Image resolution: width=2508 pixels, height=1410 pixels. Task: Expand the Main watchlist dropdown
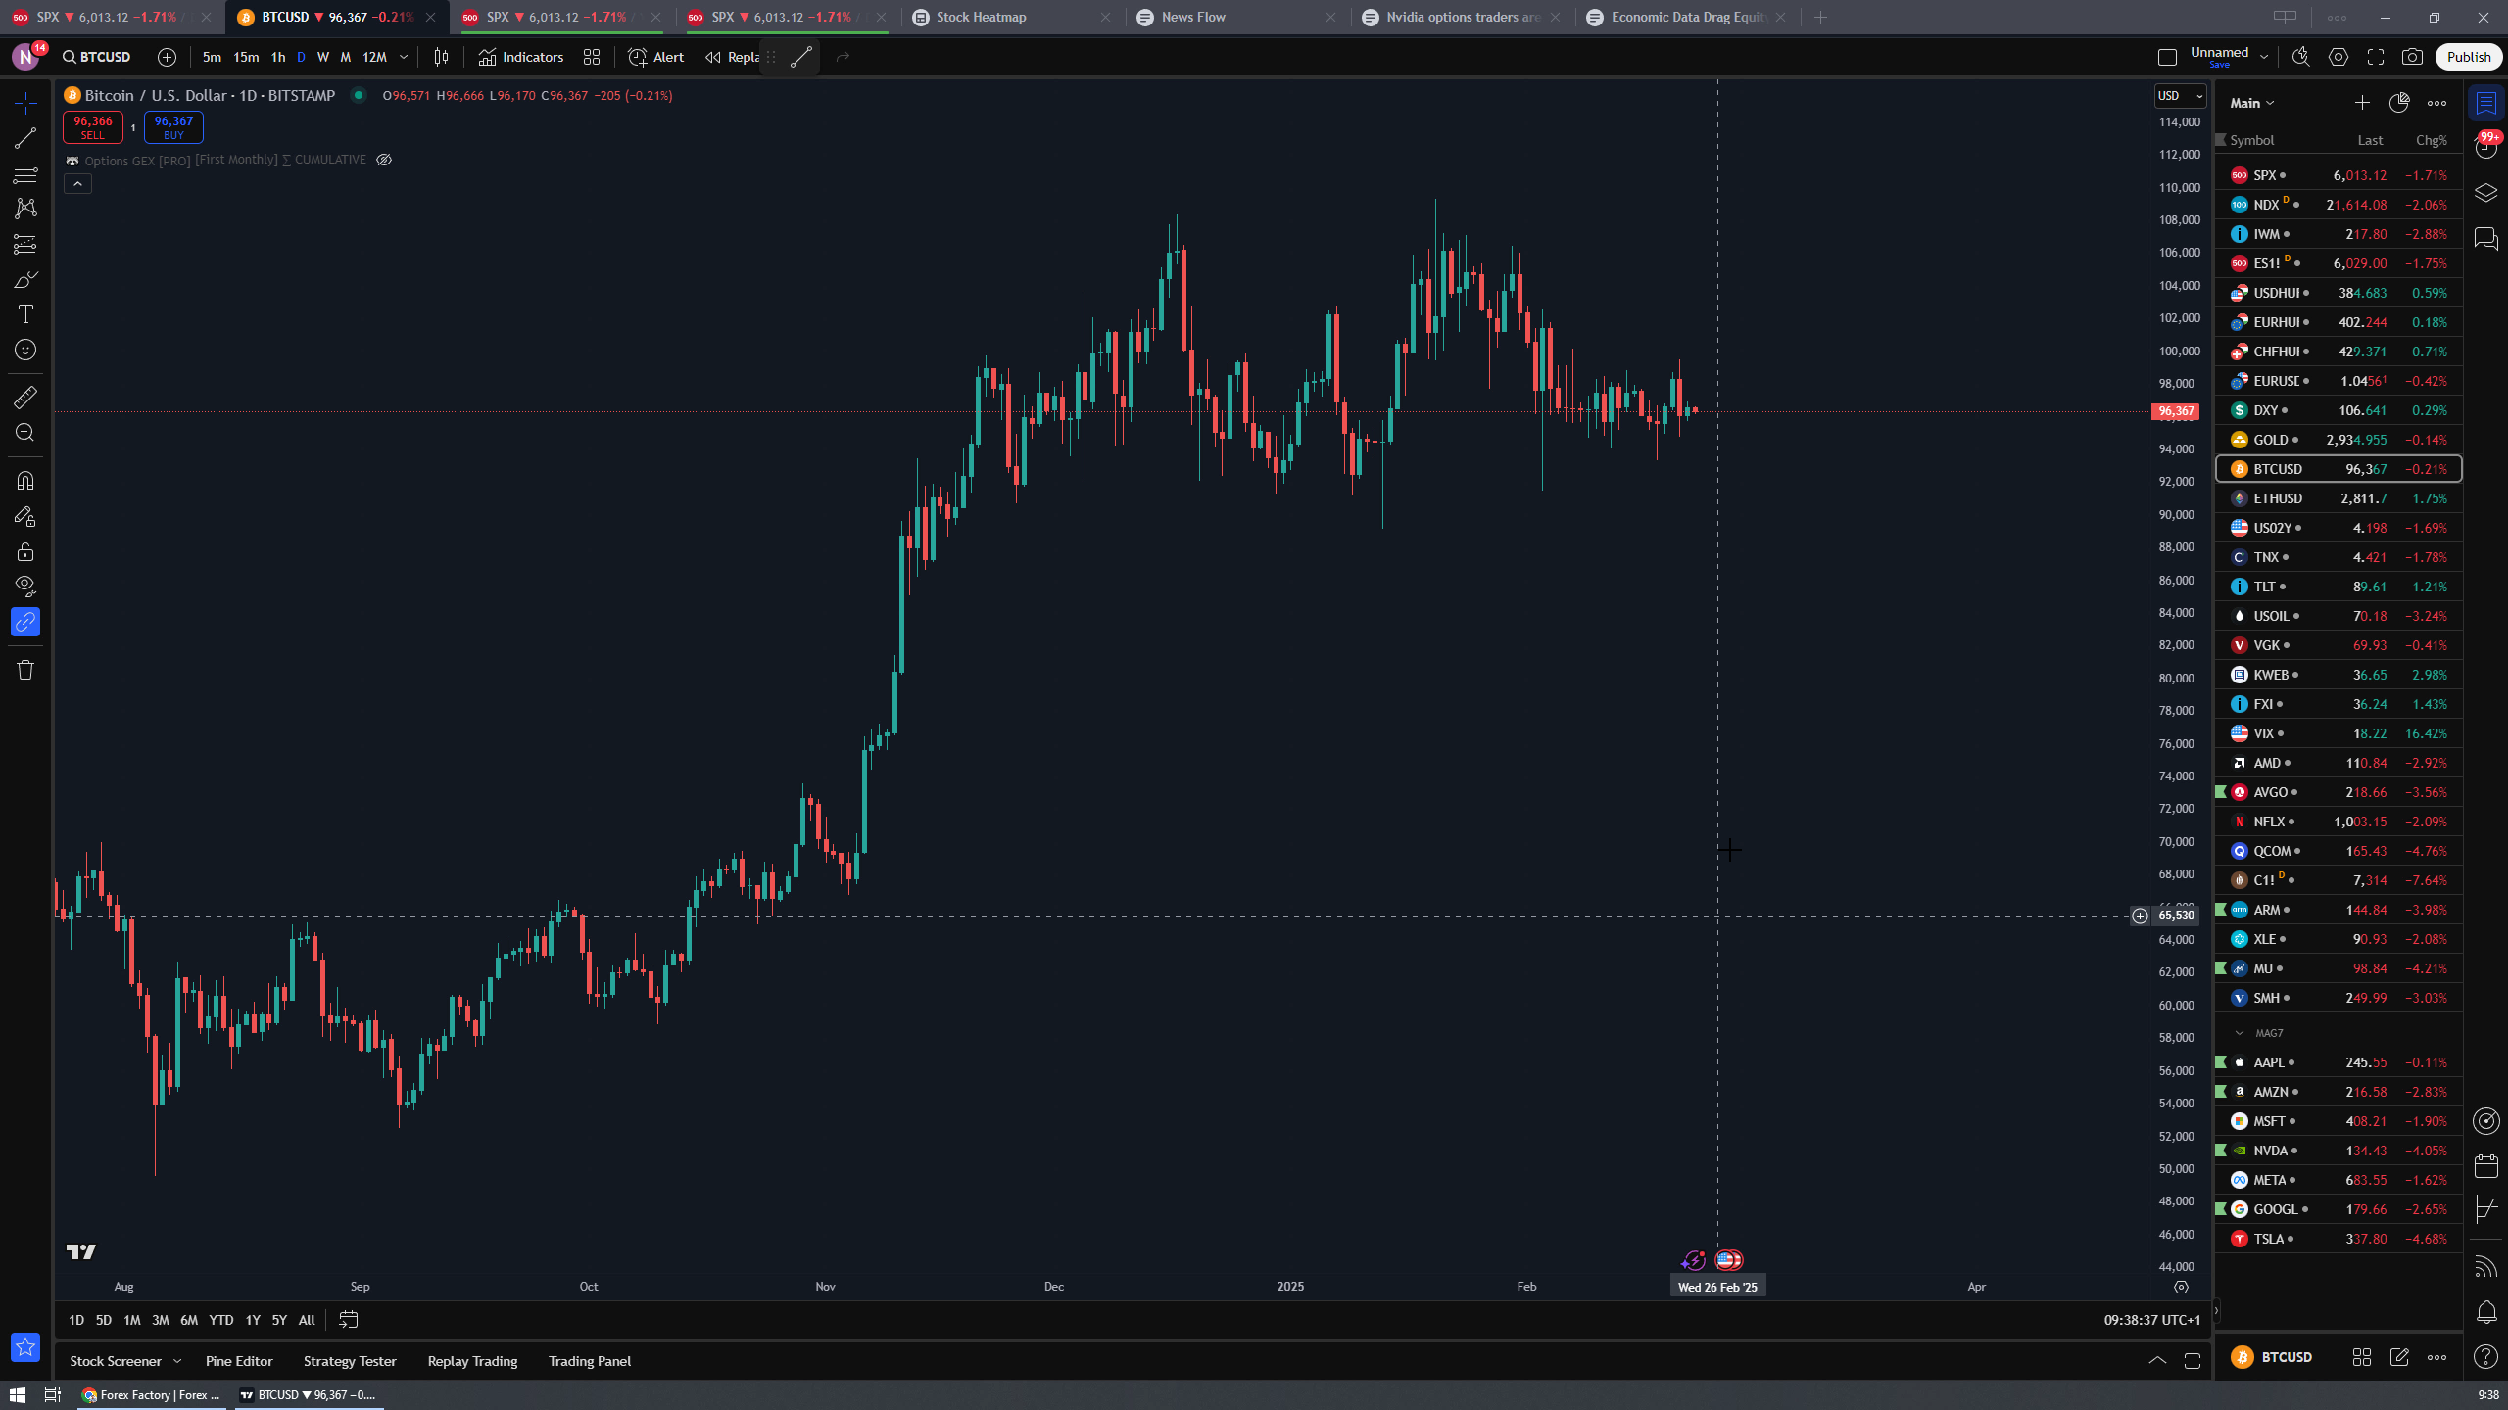pyautogui.click(x=2252, y=103)
